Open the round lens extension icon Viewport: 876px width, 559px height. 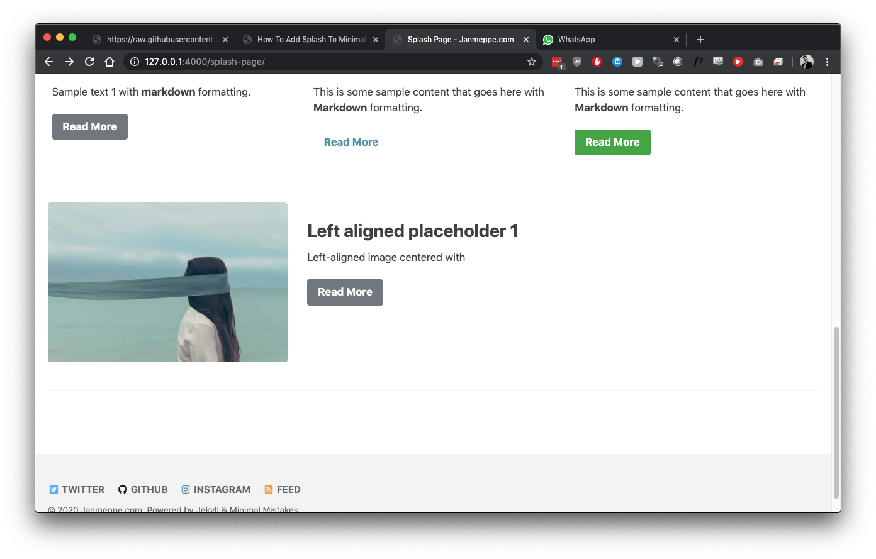pyautogui.click(x=678, y=62)
